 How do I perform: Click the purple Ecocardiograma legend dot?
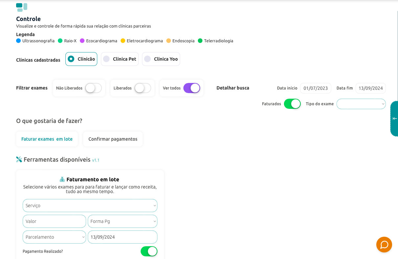tap(82, 41)
